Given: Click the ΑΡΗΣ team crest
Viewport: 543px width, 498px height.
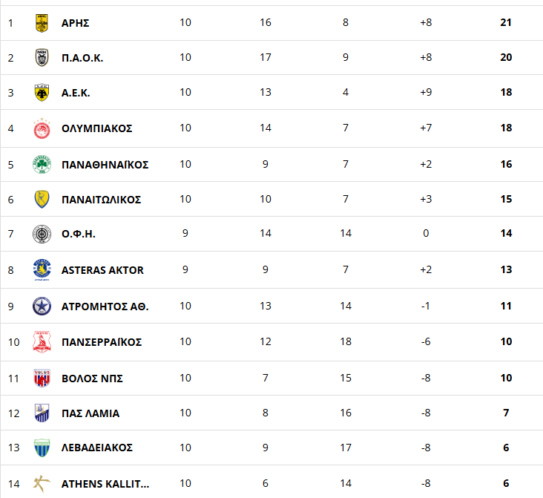Looking at the screenshot, I should [x=42, y=23].
